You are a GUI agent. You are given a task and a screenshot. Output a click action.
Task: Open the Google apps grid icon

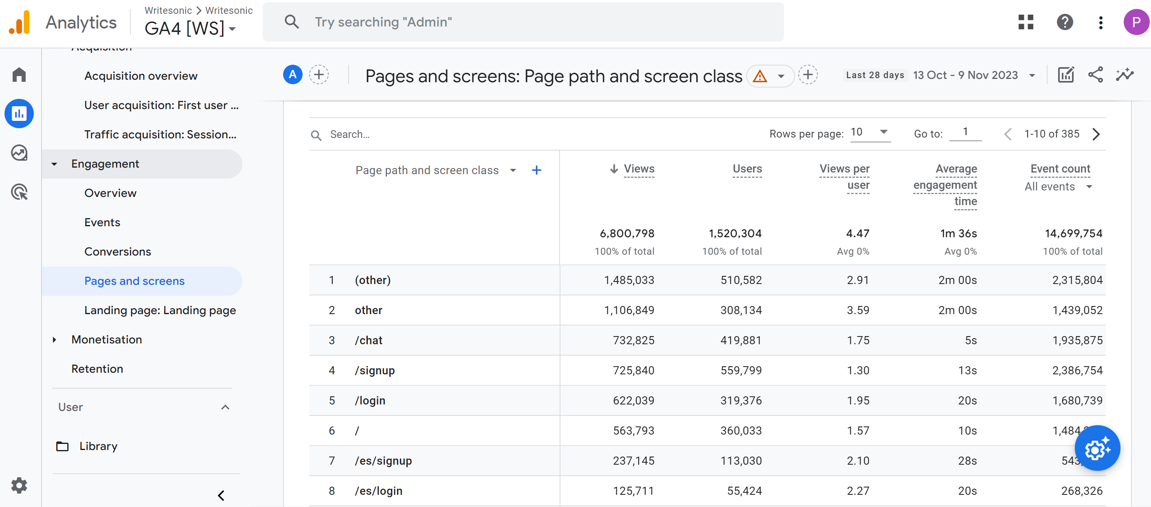point(1026,22)
